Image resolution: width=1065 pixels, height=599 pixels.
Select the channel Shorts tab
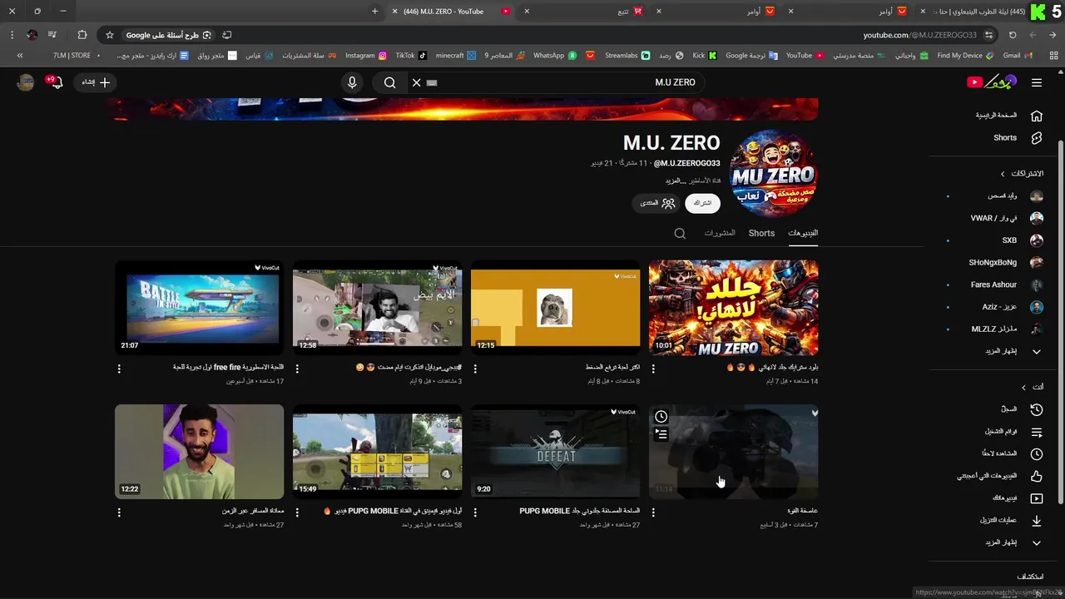pos(761,233)
